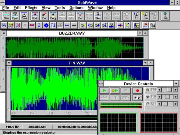Open the File menu
This screenshot has height=135, width=180.
pos(6,8)
